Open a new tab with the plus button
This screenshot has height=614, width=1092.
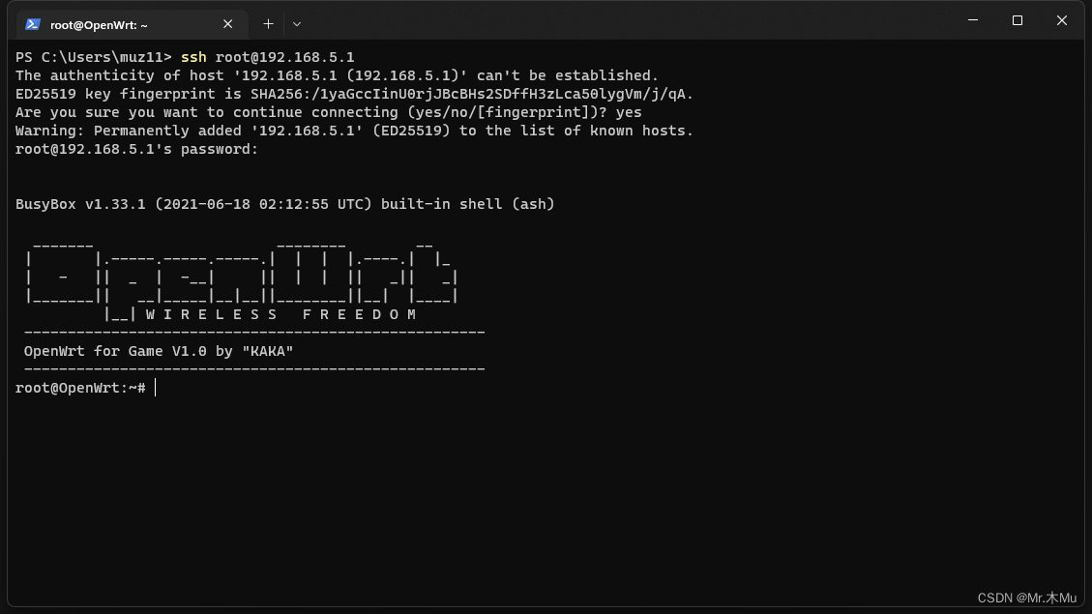pos(268,23)
